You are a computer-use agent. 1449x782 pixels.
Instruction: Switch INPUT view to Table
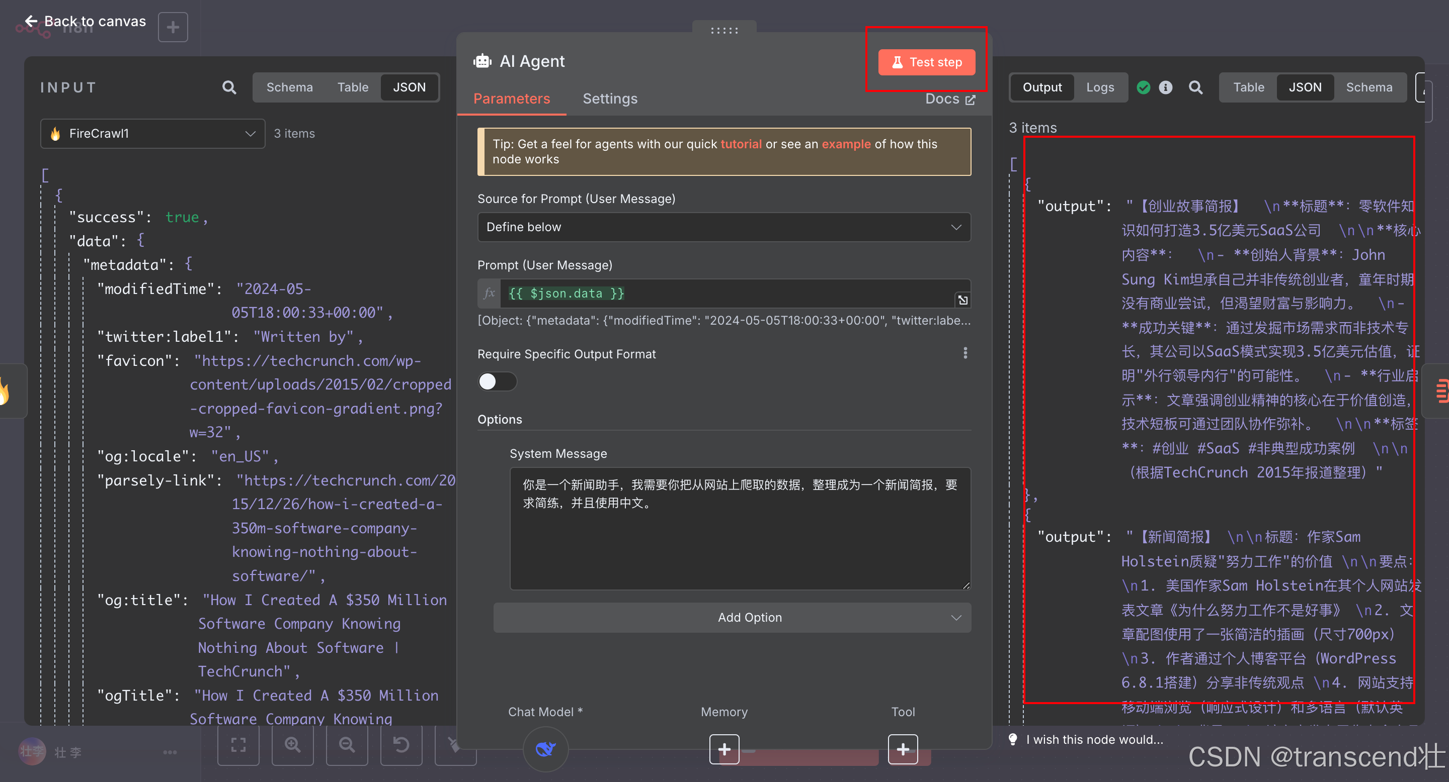(353, 87)
